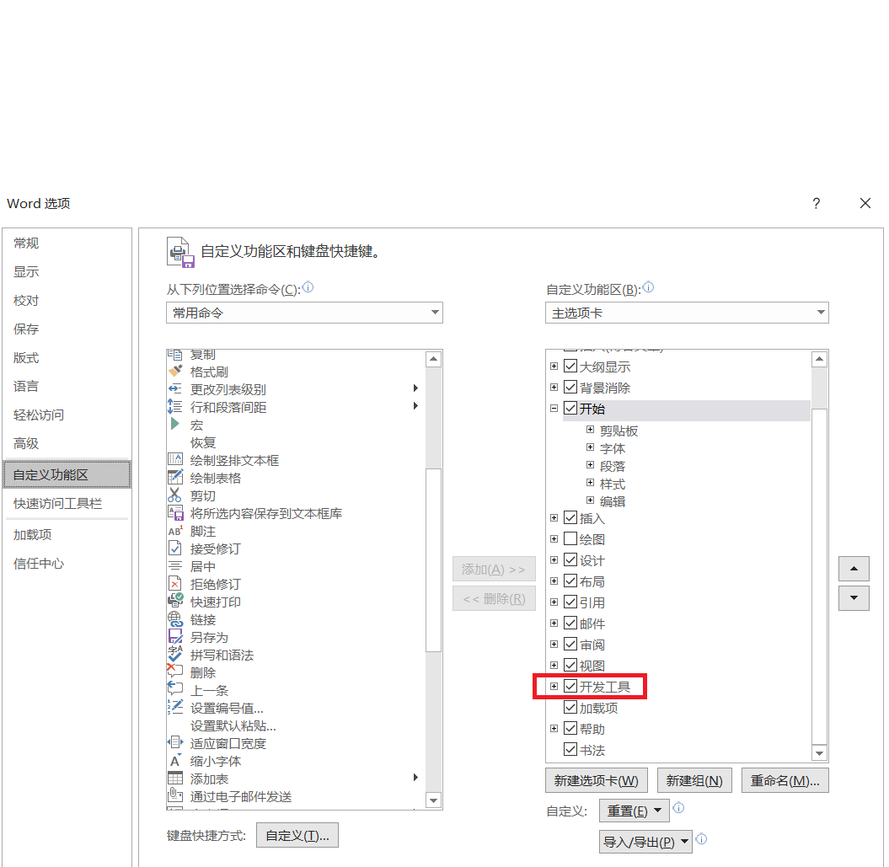The height and width of the screenshot is (867, 889).
Task: Uncheck the 插入 tab checkbox
Action: coord(570,517)
